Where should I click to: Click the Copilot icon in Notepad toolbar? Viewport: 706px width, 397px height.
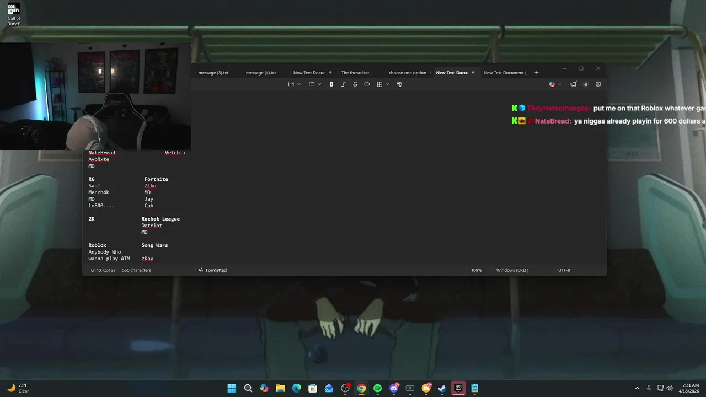552,84
